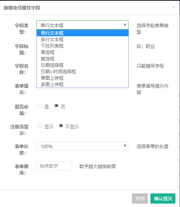Choose 单行文本框 in the dropdown list

(x=83, y=33)
